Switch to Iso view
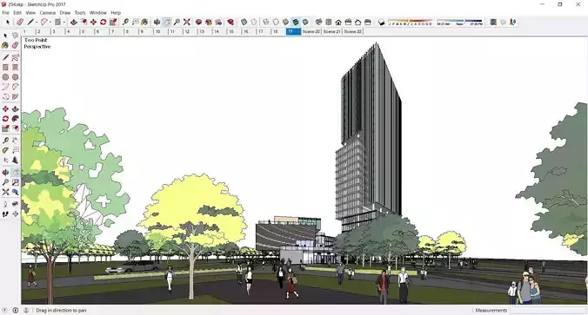Screen dimensions: 588x315 [318, 23]
